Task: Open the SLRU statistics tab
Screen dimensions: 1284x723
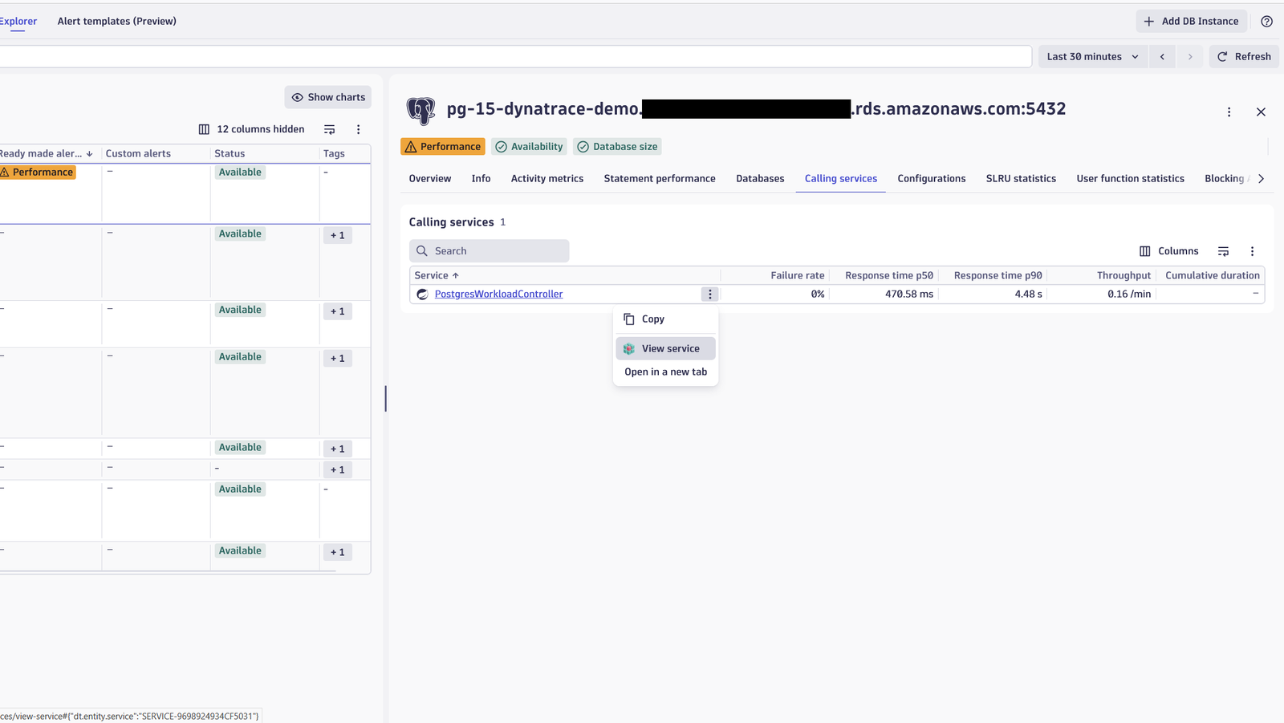Action: pyautogui.click(x=1021, y=179)
